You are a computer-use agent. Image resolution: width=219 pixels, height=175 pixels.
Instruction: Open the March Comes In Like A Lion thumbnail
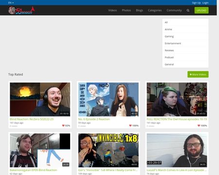[x=177, y=150]
